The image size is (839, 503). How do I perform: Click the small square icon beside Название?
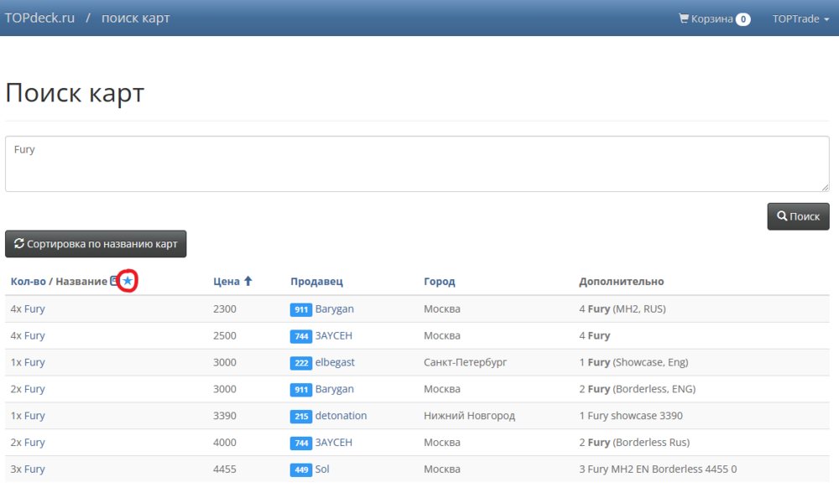click(x=114, y=282)
